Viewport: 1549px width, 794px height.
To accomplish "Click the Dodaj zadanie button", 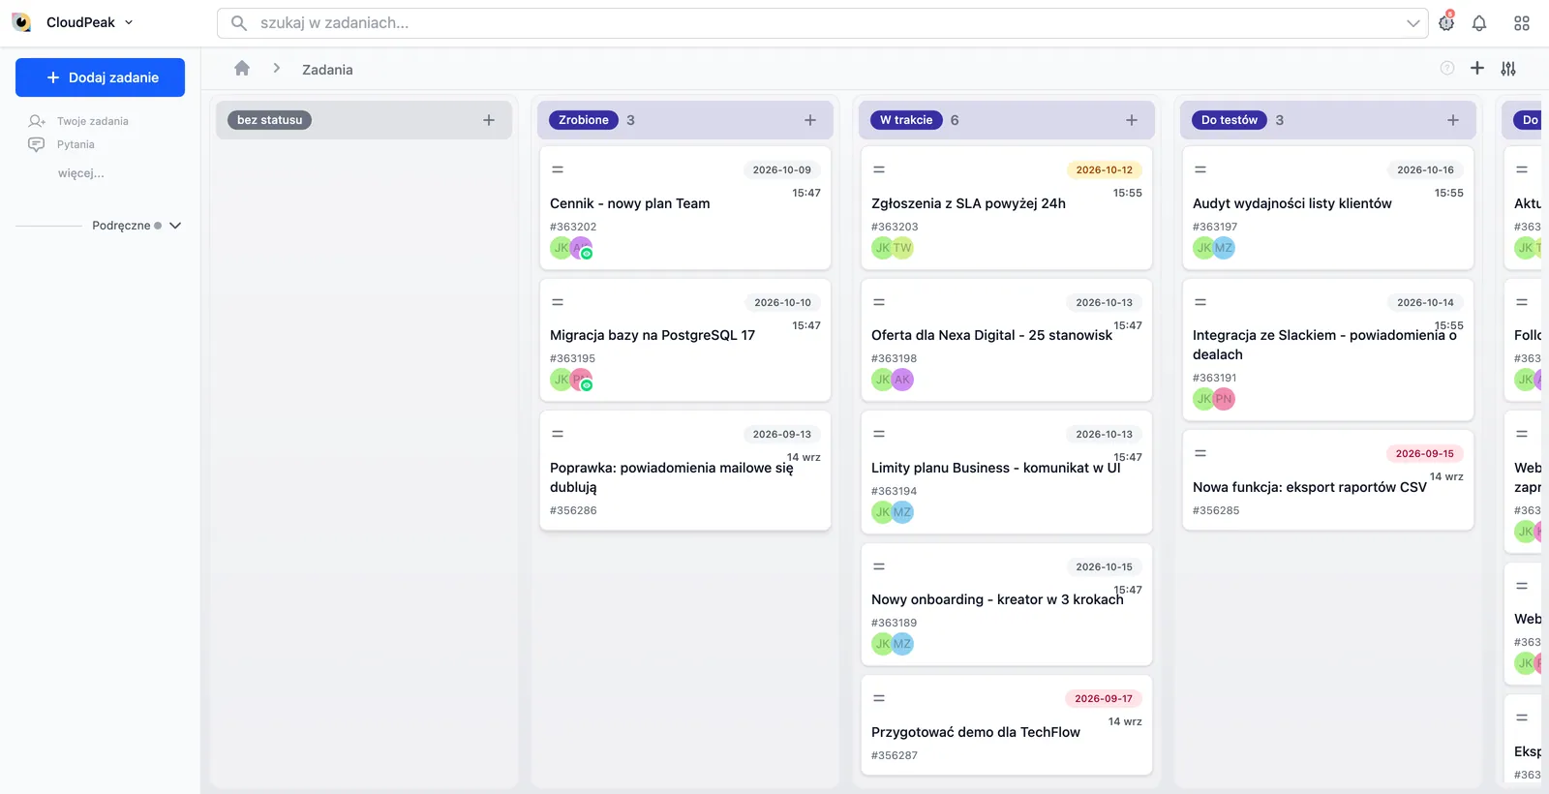I will coord(101,77).
